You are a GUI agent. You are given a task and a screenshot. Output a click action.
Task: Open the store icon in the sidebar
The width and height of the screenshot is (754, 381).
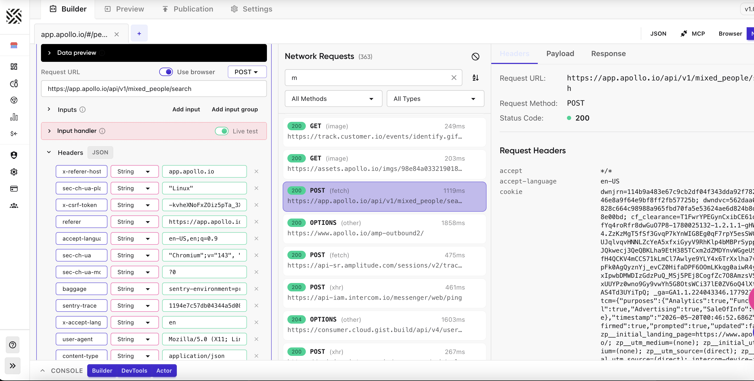click(x=14, y=45)
